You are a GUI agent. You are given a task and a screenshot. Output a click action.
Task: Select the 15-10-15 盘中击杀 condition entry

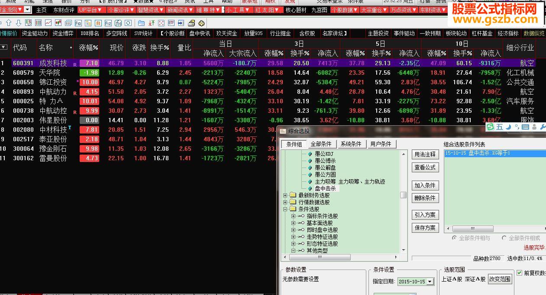pos(495,153)
